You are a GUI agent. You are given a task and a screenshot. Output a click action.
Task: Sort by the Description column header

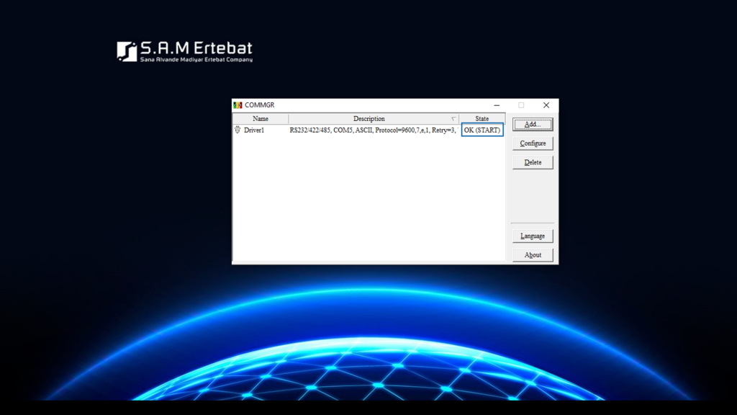pyautogui.click(x=374, y=119)
